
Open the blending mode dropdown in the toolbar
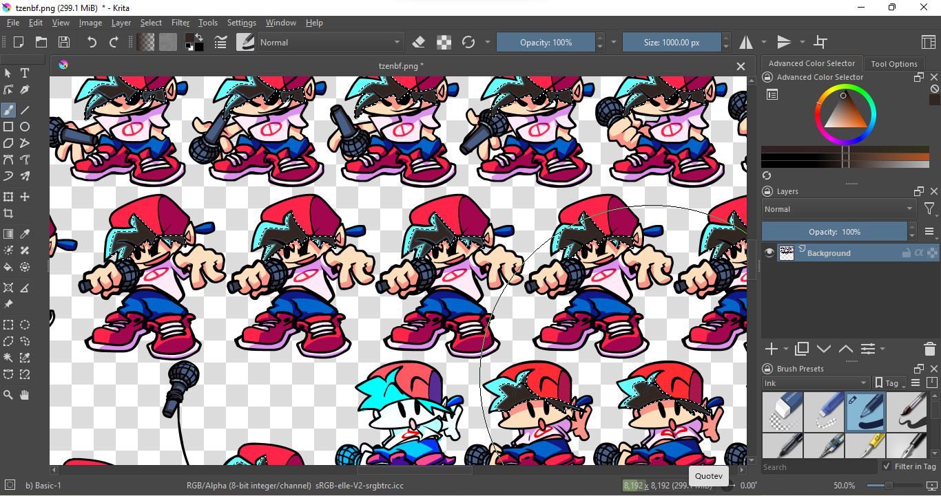(x=329, y=43)
